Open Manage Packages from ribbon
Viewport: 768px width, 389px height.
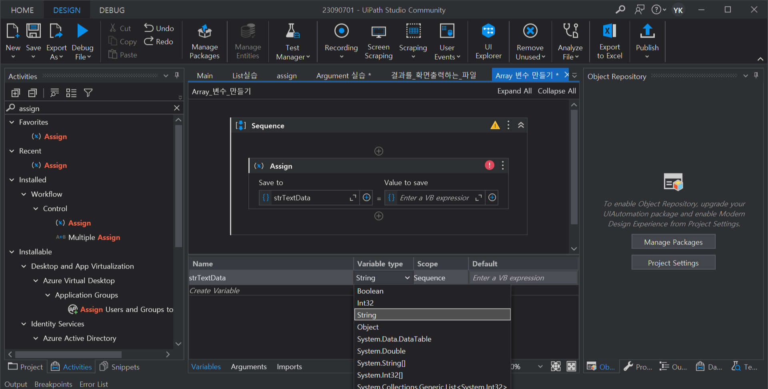coord(204,42)
